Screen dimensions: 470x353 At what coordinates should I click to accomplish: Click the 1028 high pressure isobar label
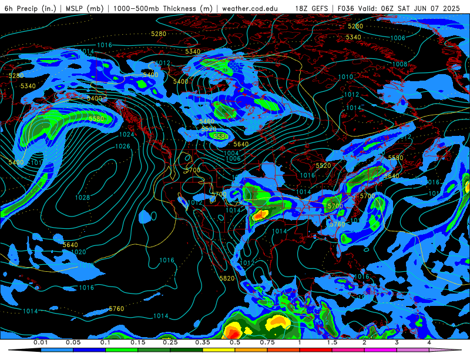[x=82, y=198]
